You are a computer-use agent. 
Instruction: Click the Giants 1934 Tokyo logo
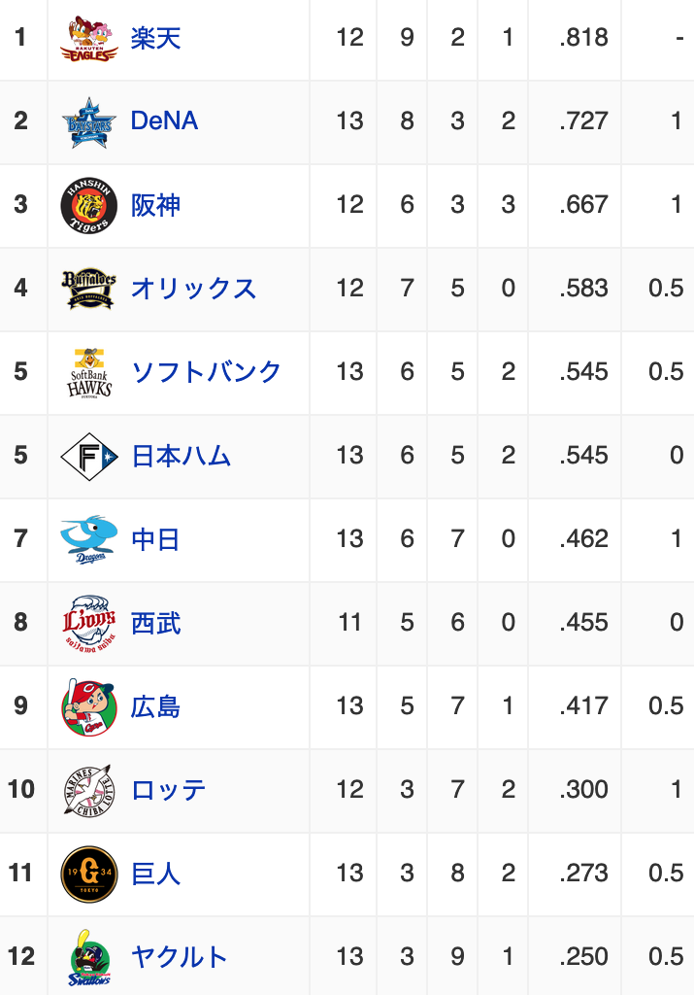pyautogui.click(x=88, y=874)
